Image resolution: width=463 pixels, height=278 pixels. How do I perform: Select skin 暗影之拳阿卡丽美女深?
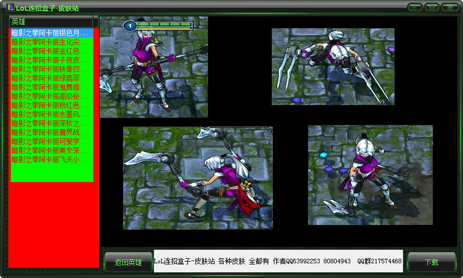point(52,150)
